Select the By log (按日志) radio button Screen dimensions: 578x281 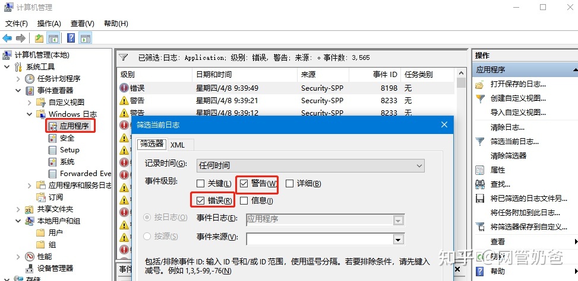tap(147, 218)
